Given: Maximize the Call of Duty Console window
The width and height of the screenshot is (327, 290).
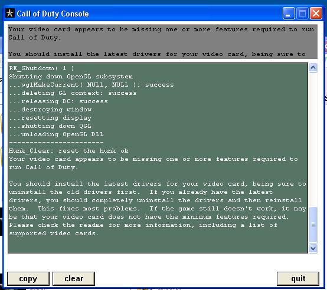Looking at the screenshot, I should (x=302, y=14).
